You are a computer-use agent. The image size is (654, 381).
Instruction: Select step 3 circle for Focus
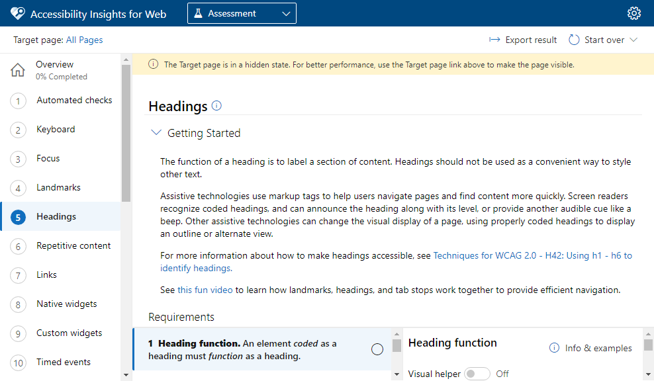18,159
